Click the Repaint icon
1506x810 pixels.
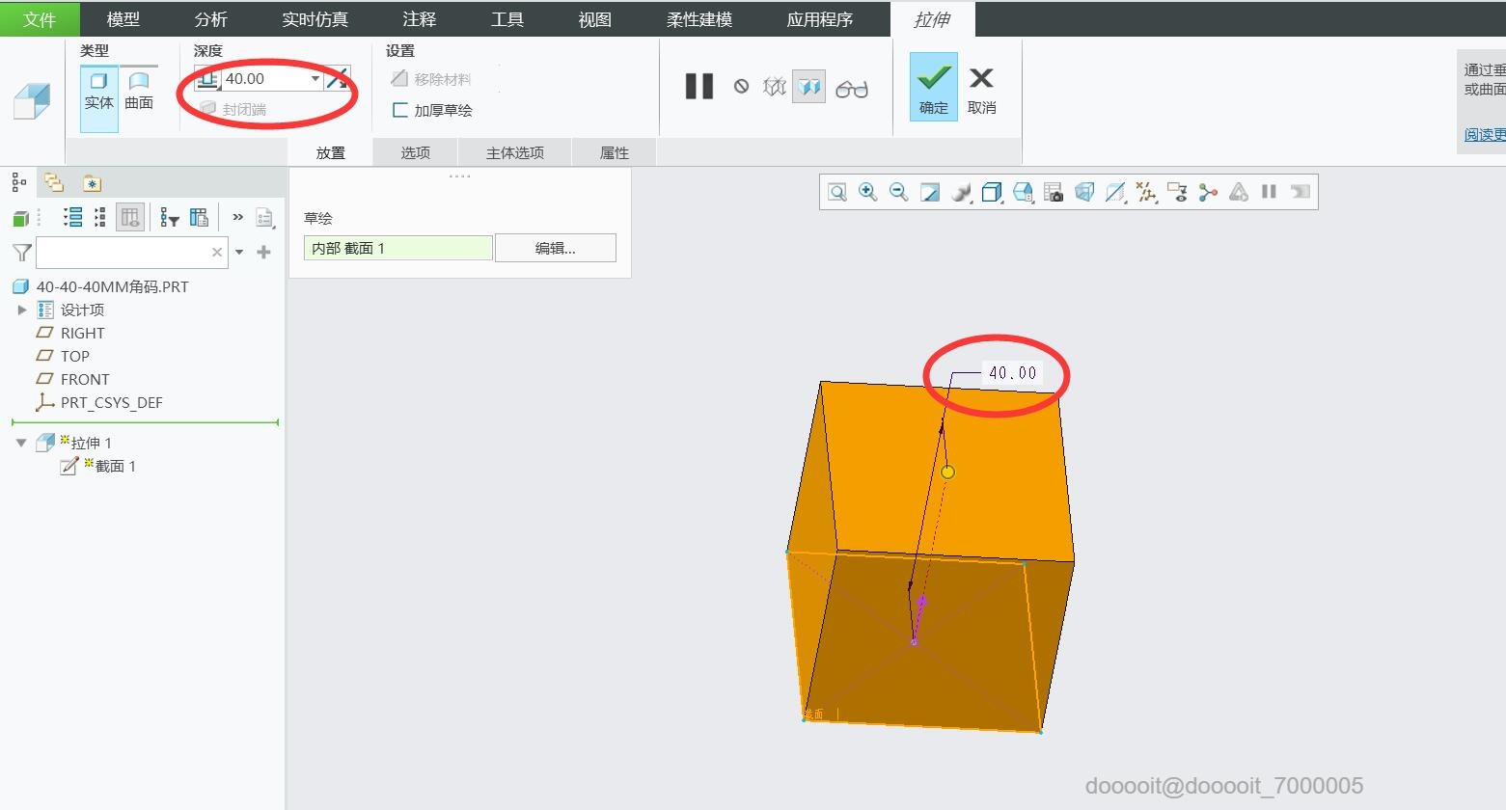pos(929,192)
